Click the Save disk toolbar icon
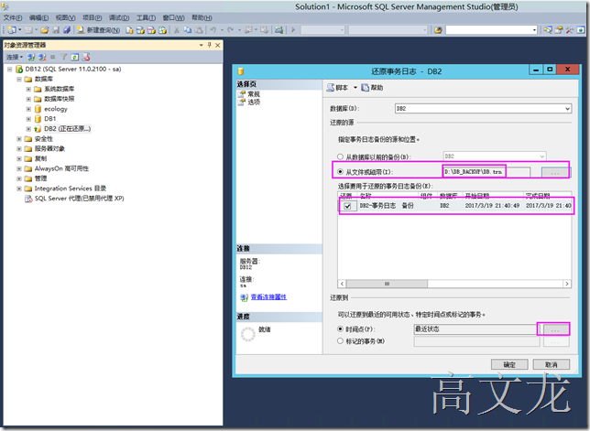 56,29
